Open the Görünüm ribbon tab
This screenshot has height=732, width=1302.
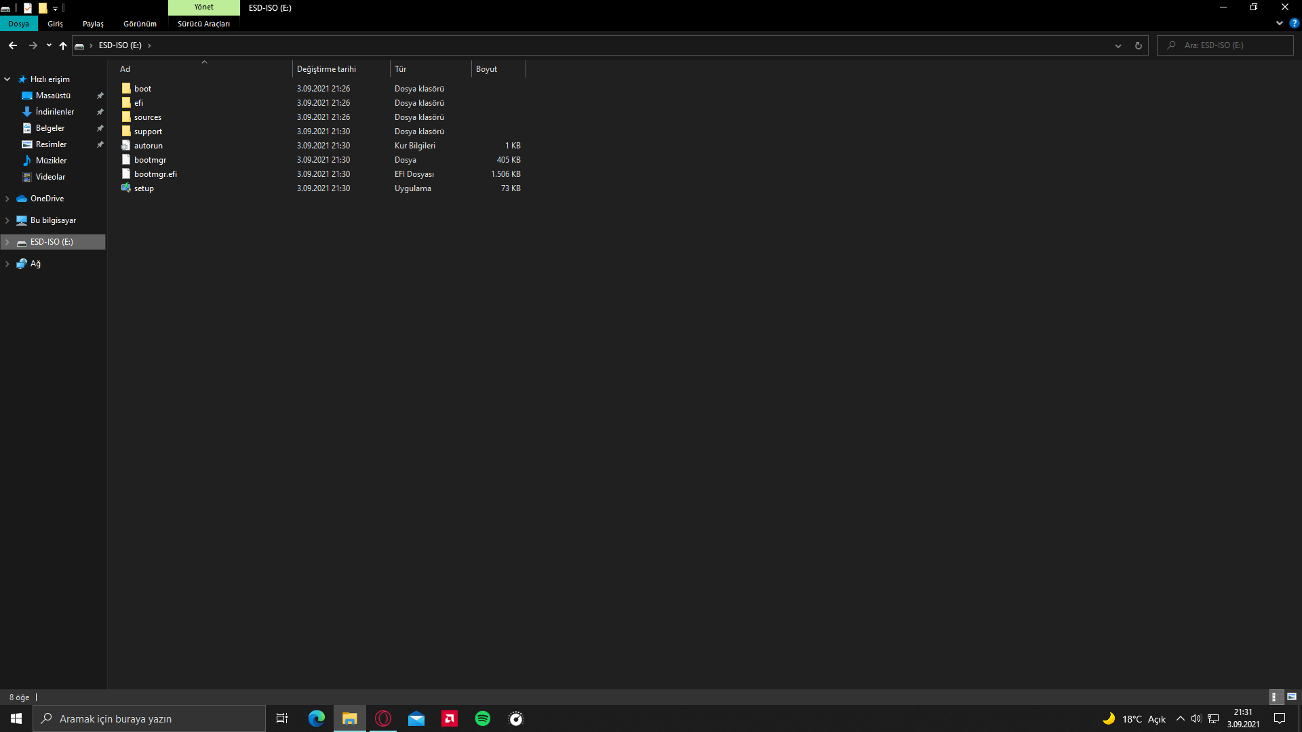coord(140,24)
